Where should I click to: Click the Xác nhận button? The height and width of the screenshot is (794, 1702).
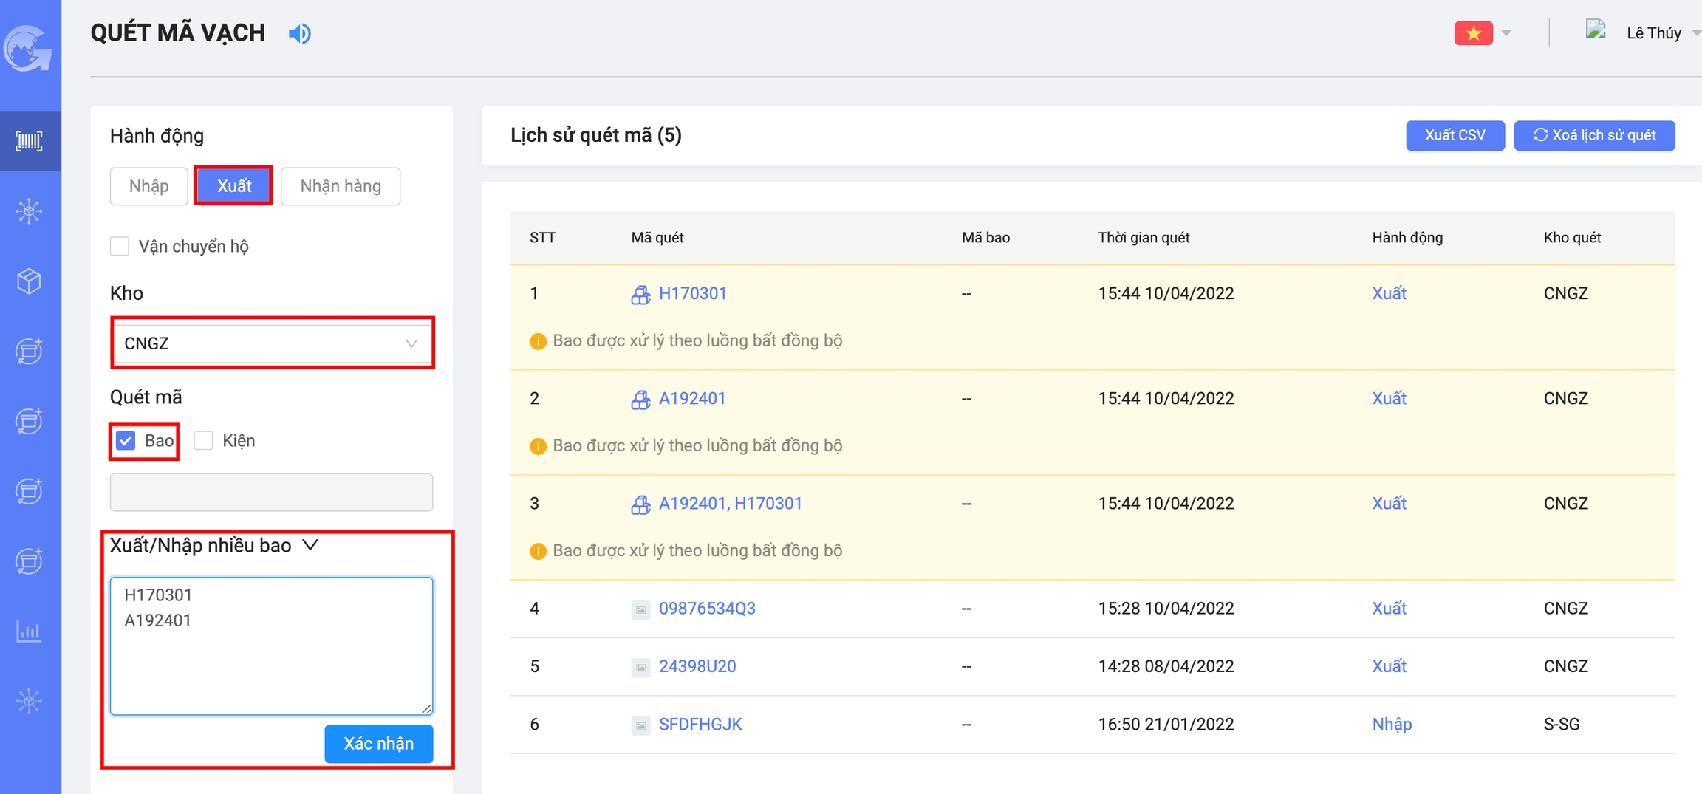pyautogui.click(x=379, y=743)
